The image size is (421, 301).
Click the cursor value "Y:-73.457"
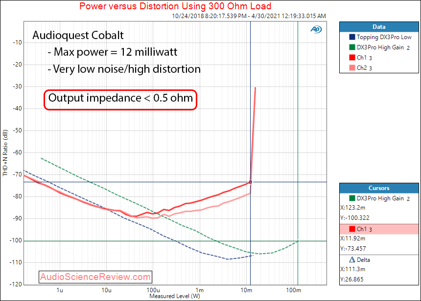353,248
